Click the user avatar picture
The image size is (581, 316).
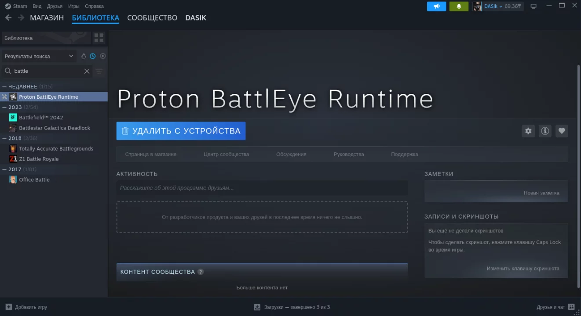coord(478,6)
